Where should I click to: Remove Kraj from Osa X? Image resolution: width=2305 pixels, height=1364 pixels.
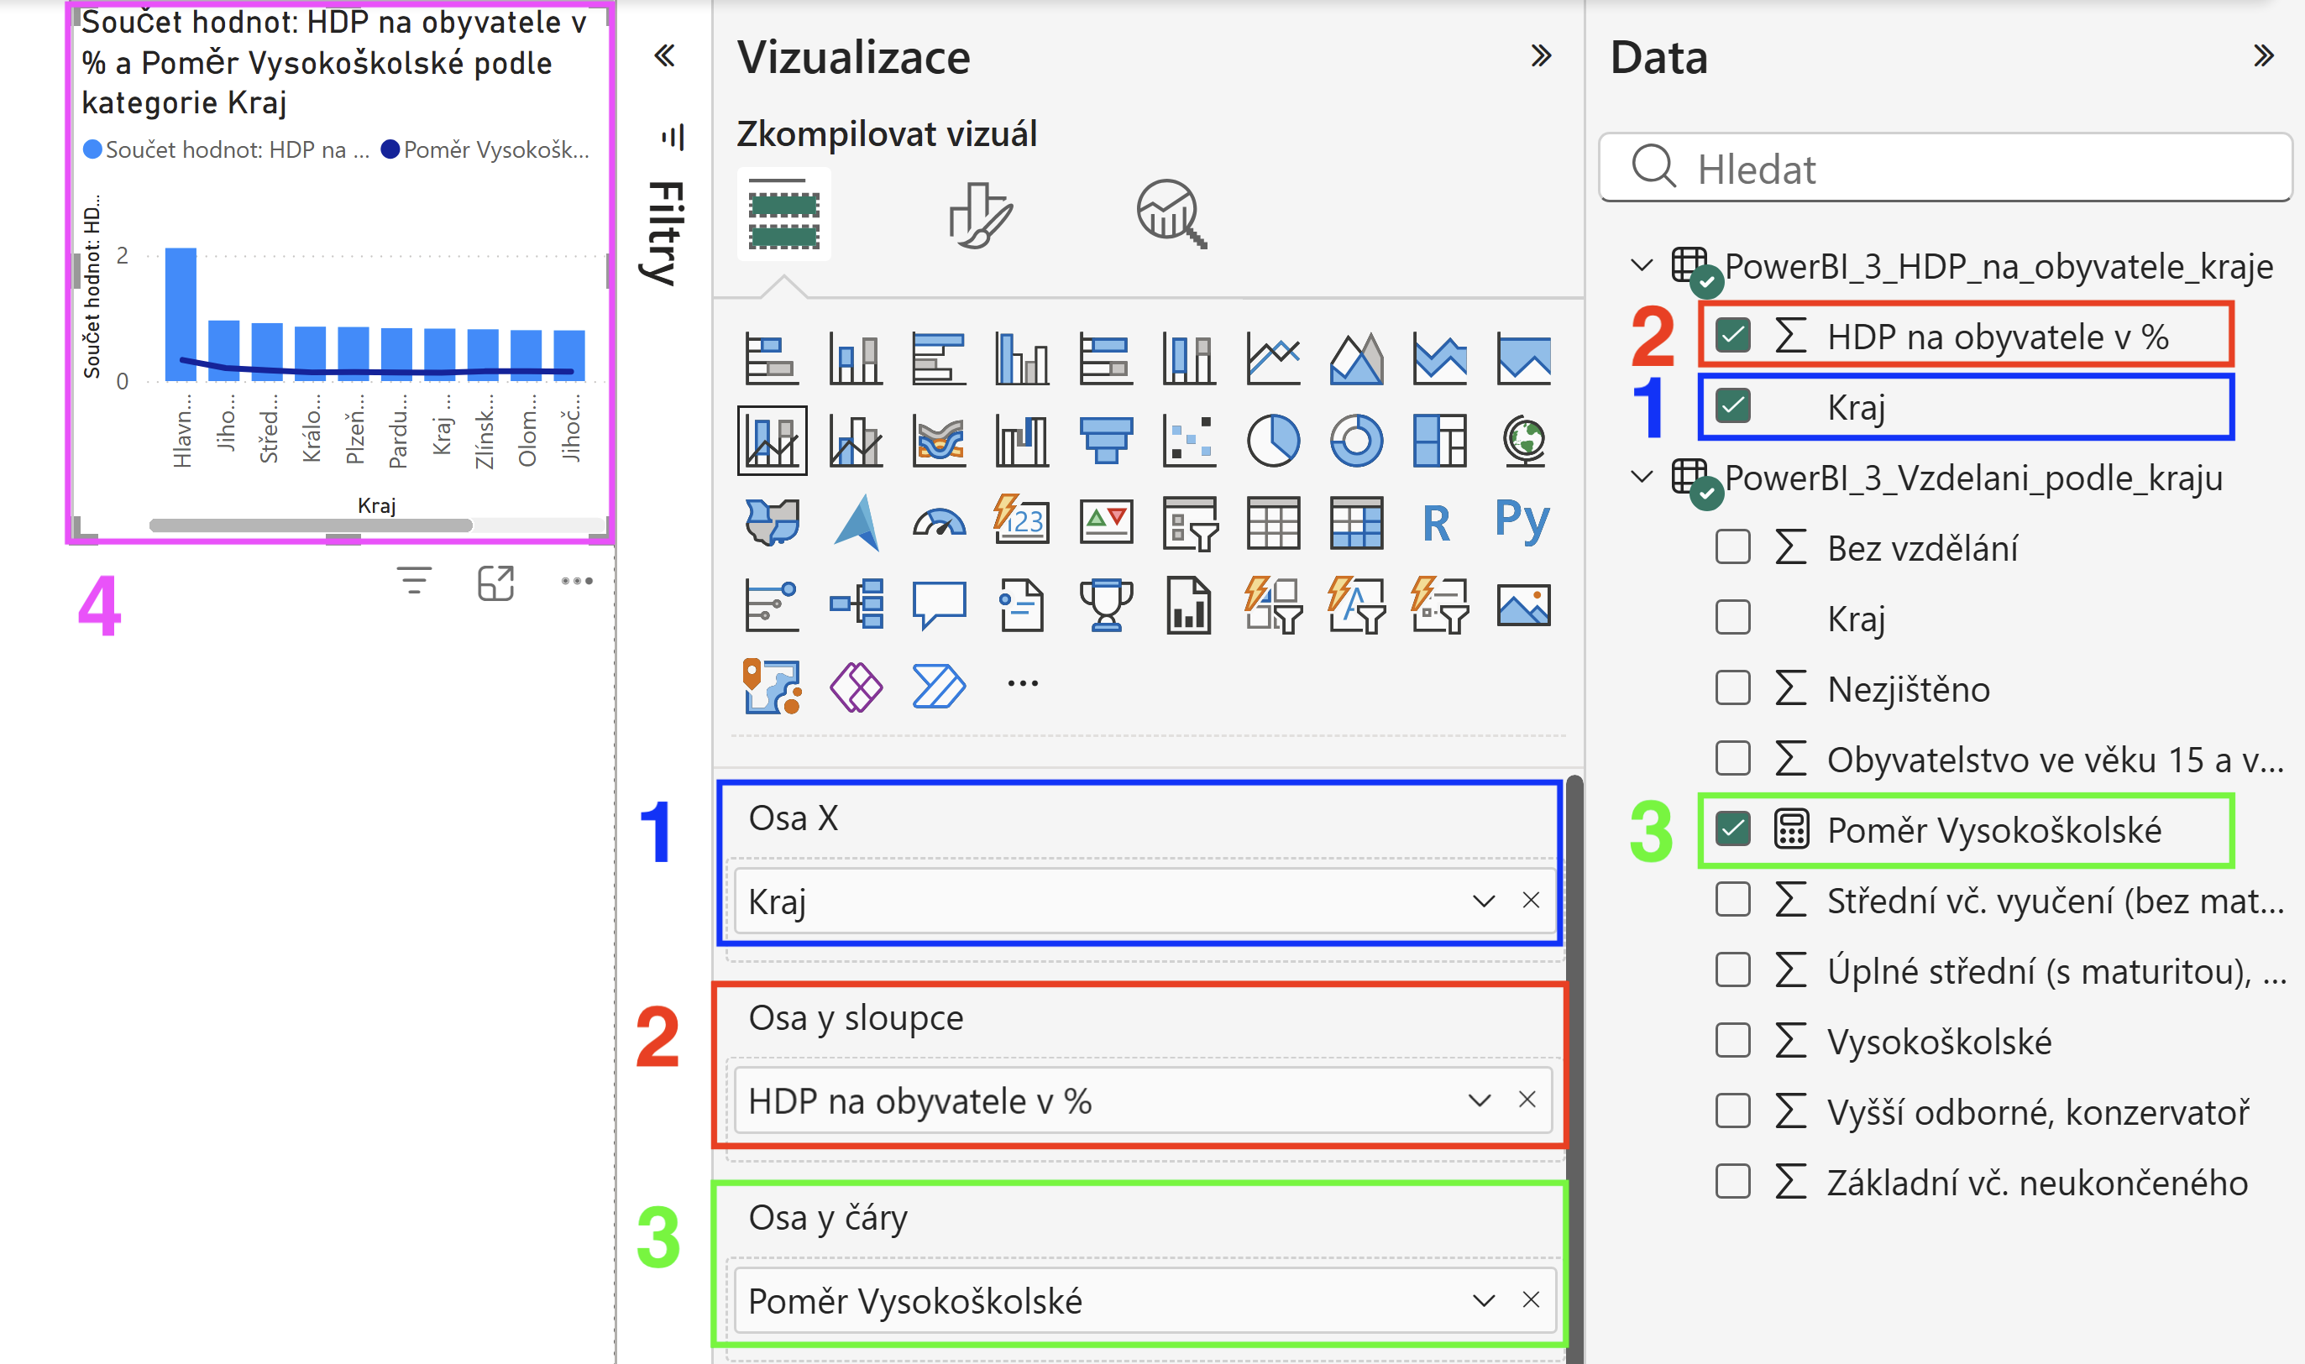point(1531,901)
